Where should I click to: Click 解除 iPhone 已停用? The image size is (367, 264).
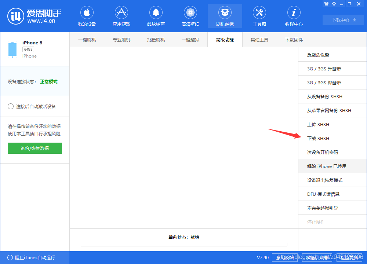point(333,166)
